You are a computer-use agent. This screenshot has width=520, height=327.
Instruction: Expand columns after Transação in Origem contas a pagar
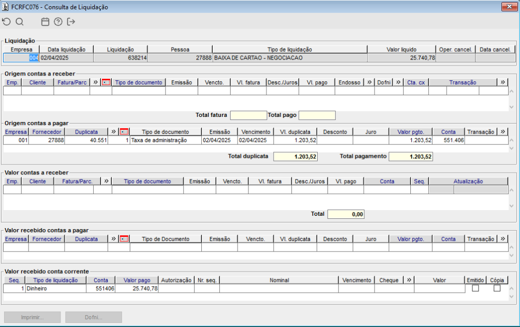(x=503, y=131)
